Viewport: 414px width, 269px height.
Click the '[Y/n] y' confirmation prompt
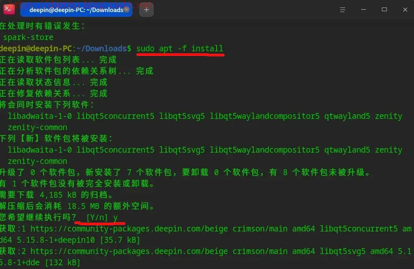click(x=102, y=217)
